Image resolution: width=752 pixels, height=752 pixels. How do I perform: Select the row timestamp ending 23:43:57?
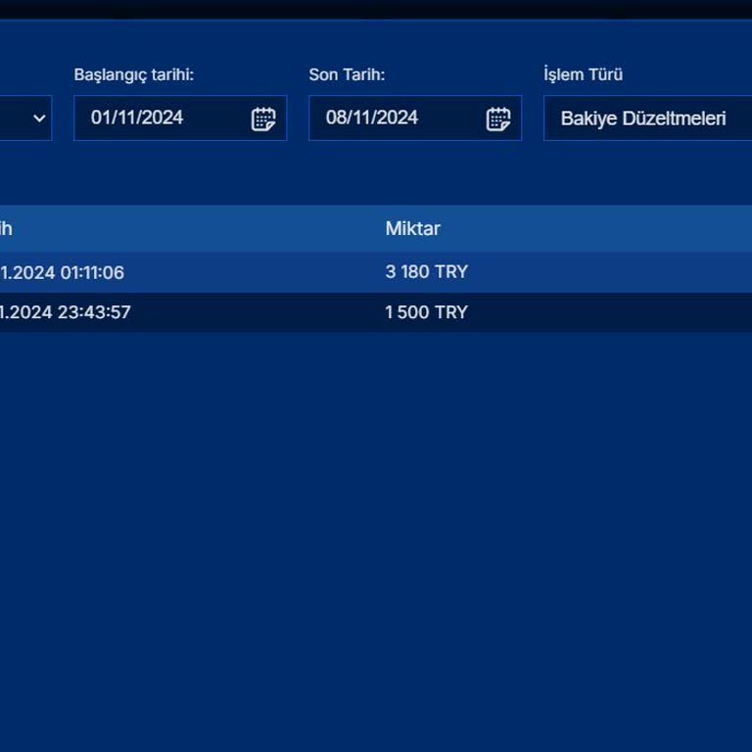(66, 312)
